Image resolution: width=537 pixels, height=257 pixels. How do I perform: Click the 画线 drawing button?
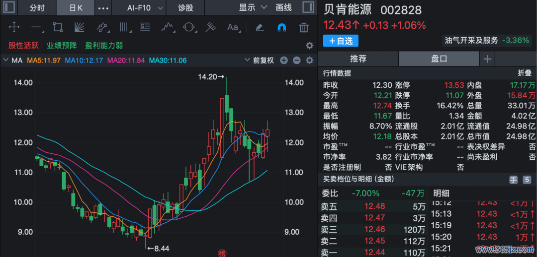(x=283, y=7)
